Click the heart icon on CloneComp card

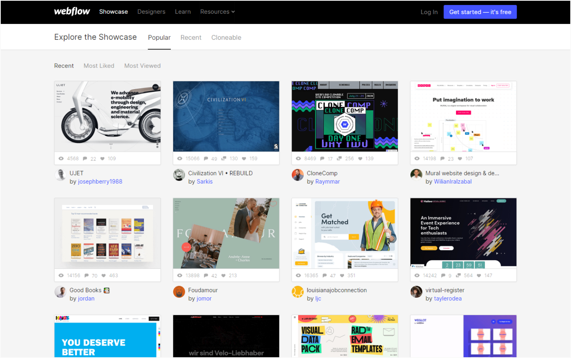(x=360, y=159)
